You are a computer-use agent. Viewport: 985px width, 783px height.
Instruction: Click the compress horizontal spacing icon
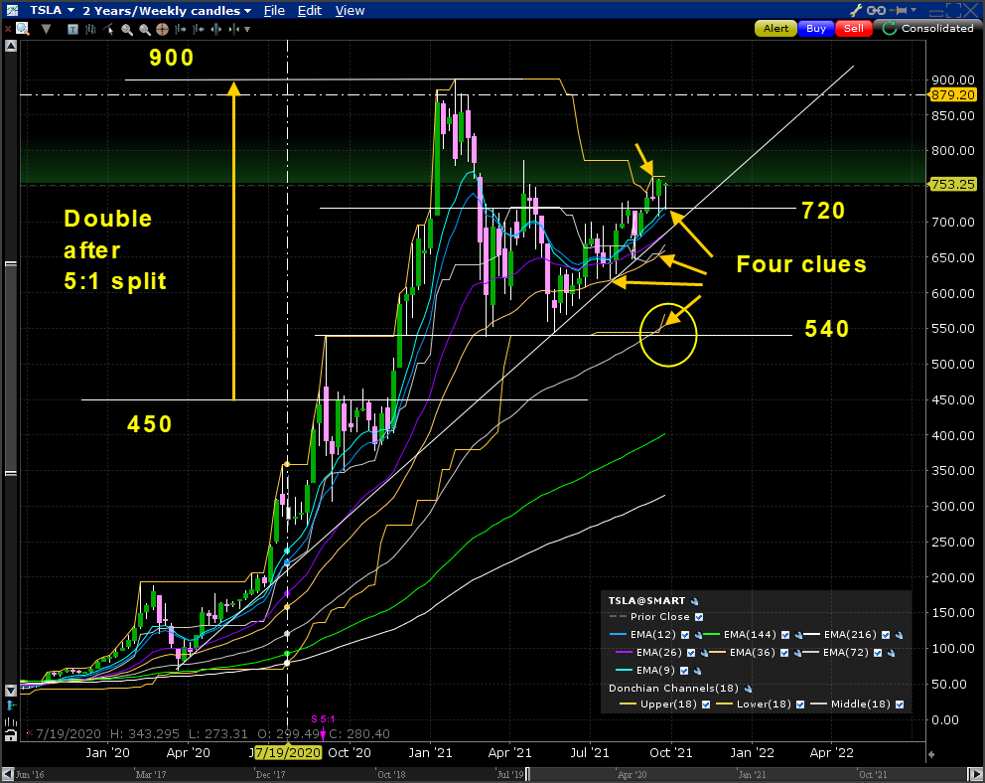(x=233, y=29)
